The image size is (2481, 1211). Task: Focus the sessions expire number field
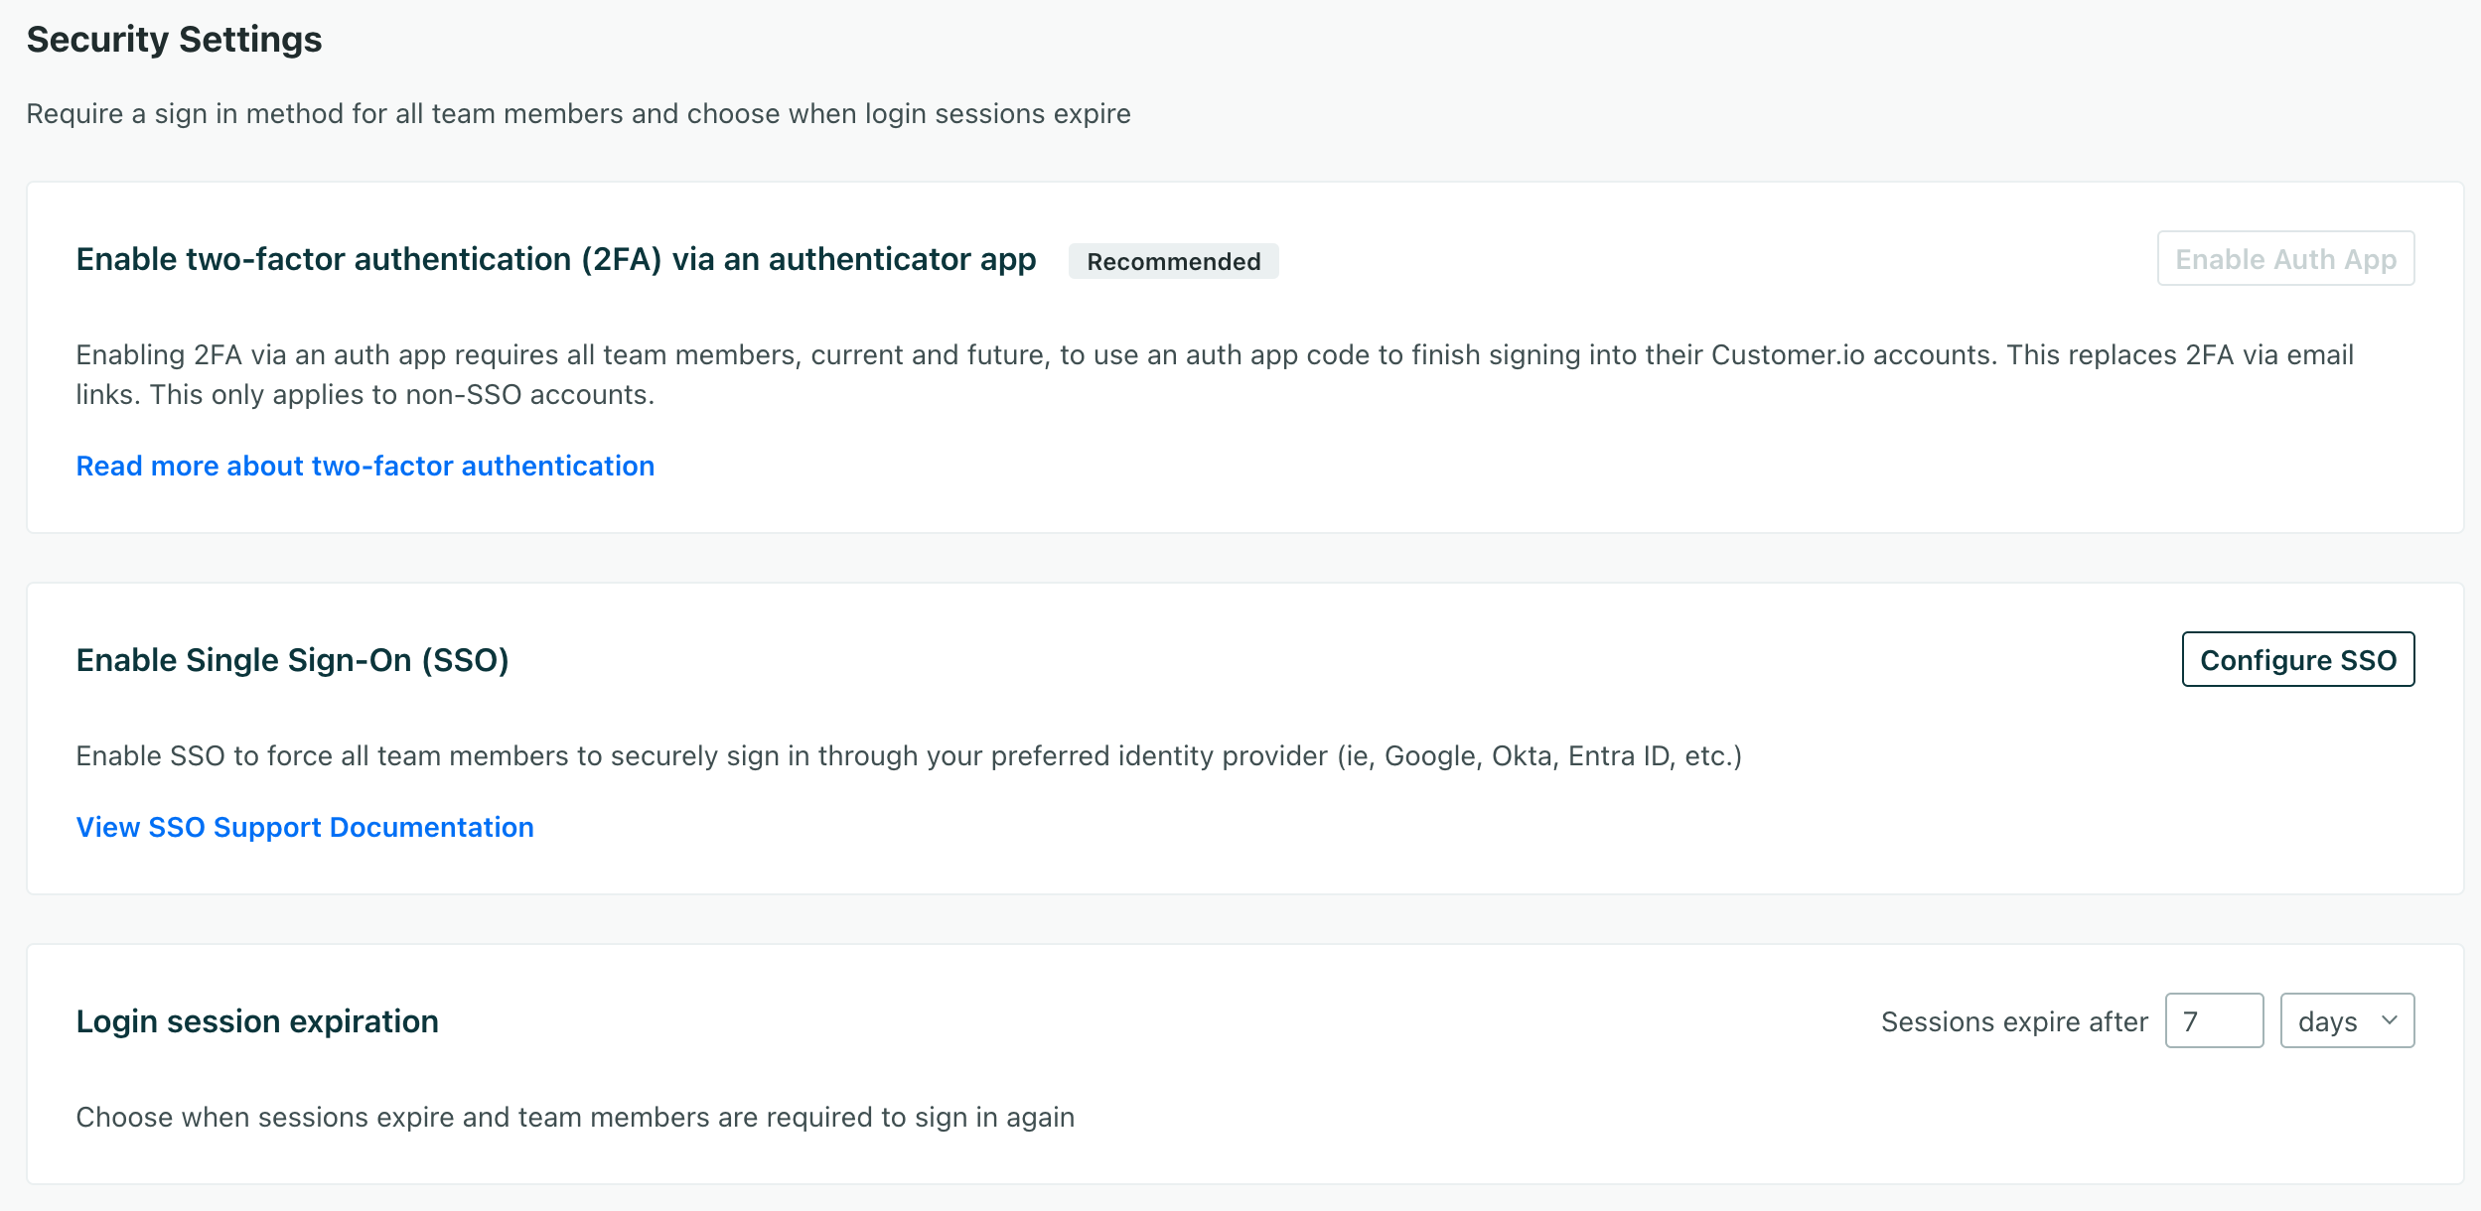2213,1021
